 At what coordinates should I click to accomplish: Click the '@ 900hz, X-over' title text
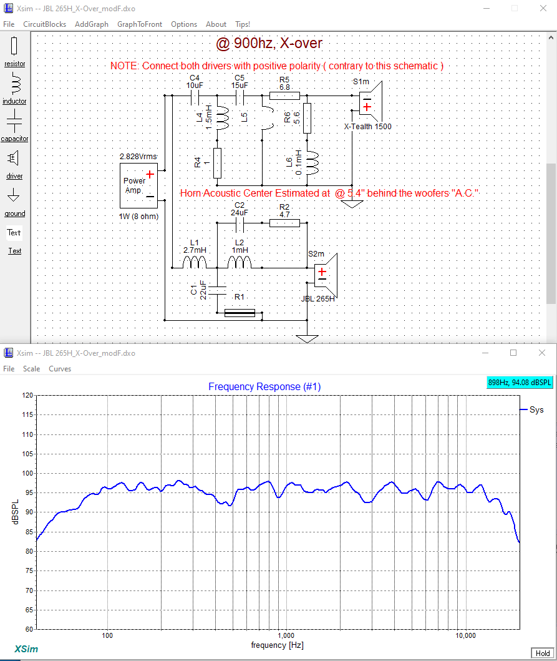tap(269, 44)
